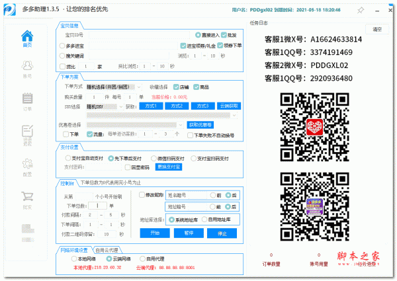Switch to the 自用云代理 tab

click(107, 250)
